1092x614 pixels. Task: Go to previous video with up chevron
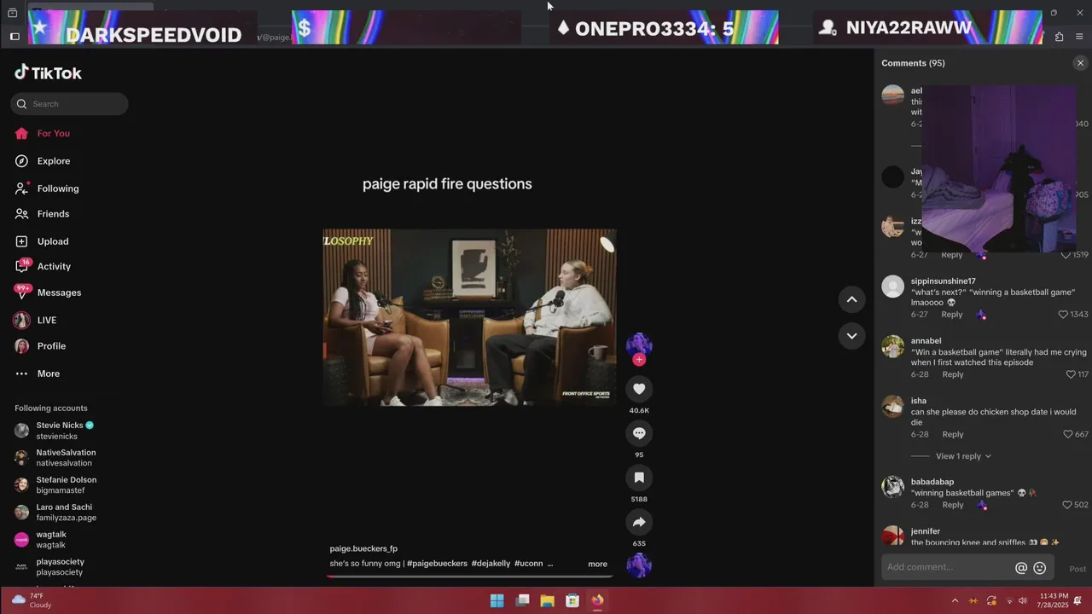point(851,299)
